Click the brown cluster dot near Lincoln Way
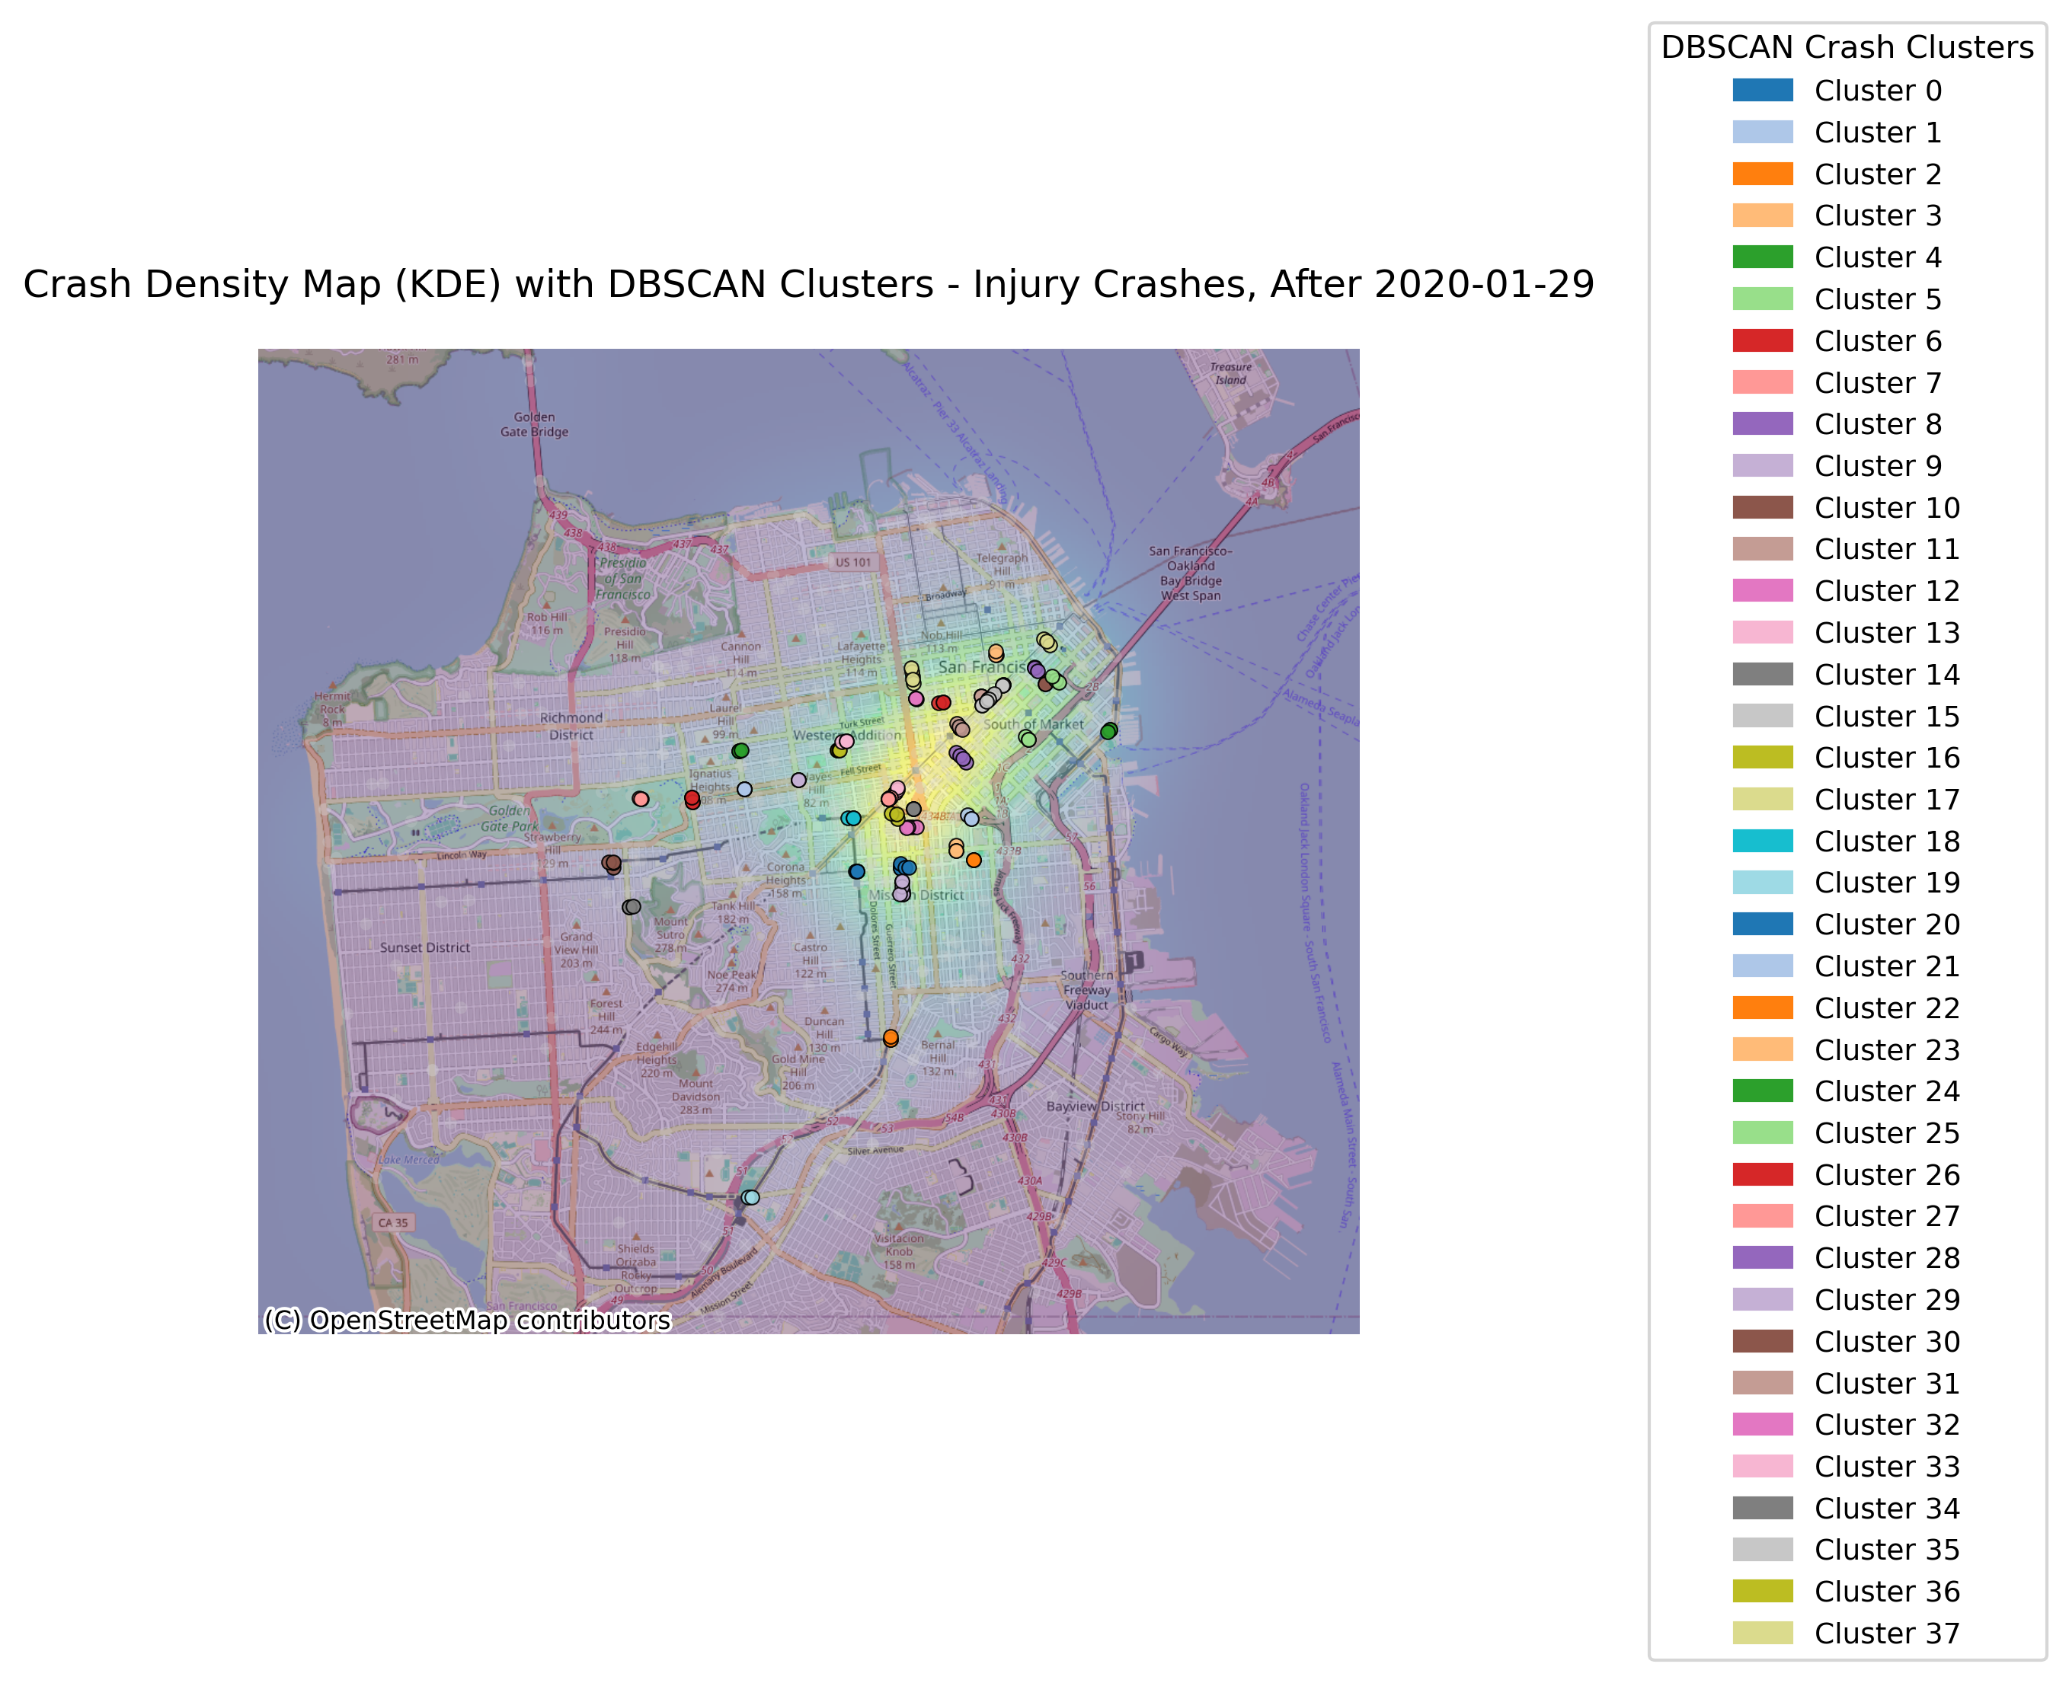 click(612, 863)
